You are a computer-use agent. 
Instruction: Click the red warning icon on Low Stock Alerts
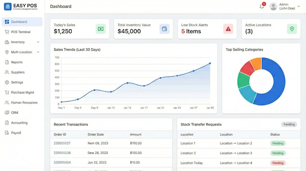tap(228, 29)
